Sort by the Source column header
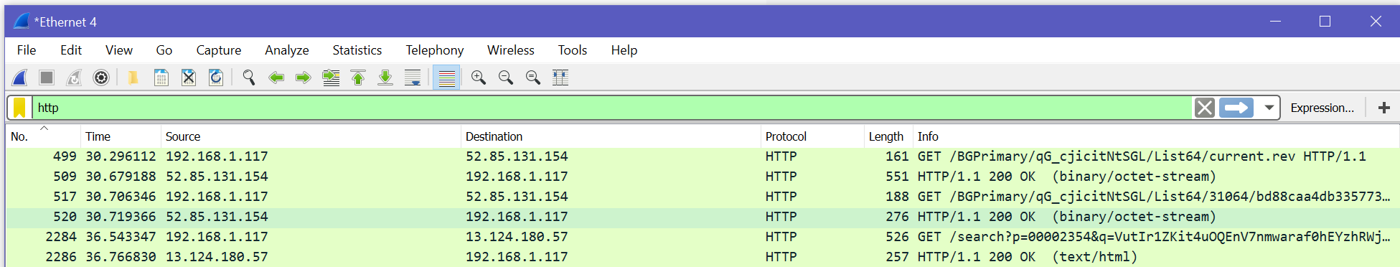Image resolution: width=1400 pixels, height=267 pixels. [x=311, y=136]
